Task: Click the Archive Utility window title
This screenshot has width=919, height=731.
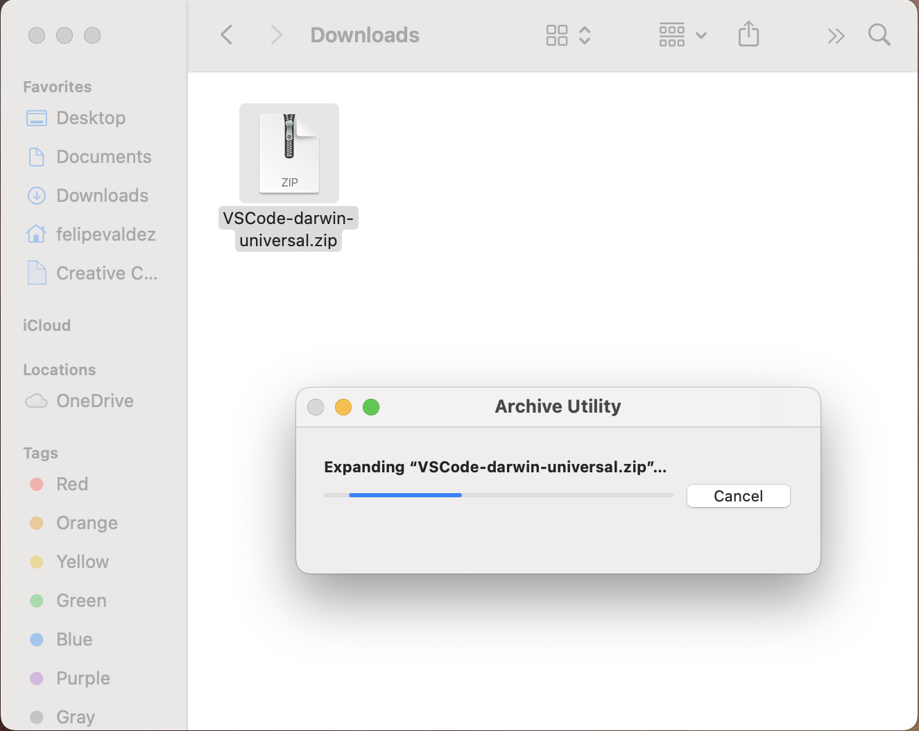Action: (557, 406)
